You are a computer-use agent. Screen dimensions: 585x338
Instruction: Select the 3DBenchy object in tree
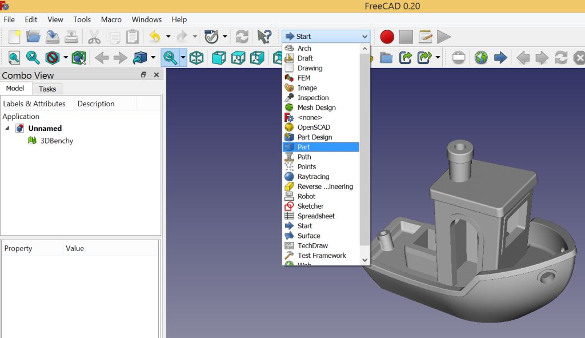click(57, 141)
